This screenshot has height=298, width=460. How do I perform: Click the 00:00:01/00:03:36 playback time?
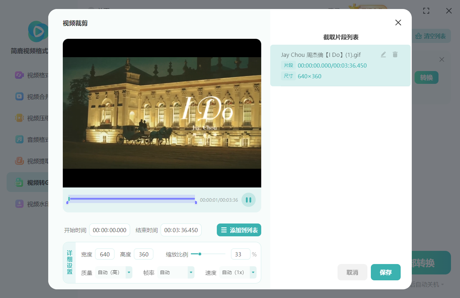coord(219,200)
